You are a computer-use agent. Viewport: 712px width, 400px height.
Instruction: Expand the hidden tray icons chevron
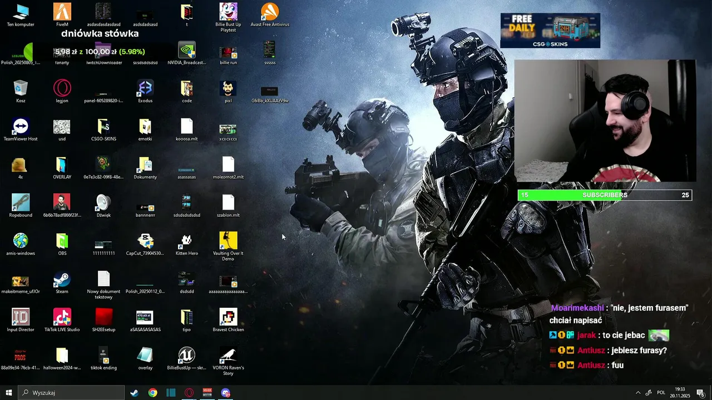(638, 393)
